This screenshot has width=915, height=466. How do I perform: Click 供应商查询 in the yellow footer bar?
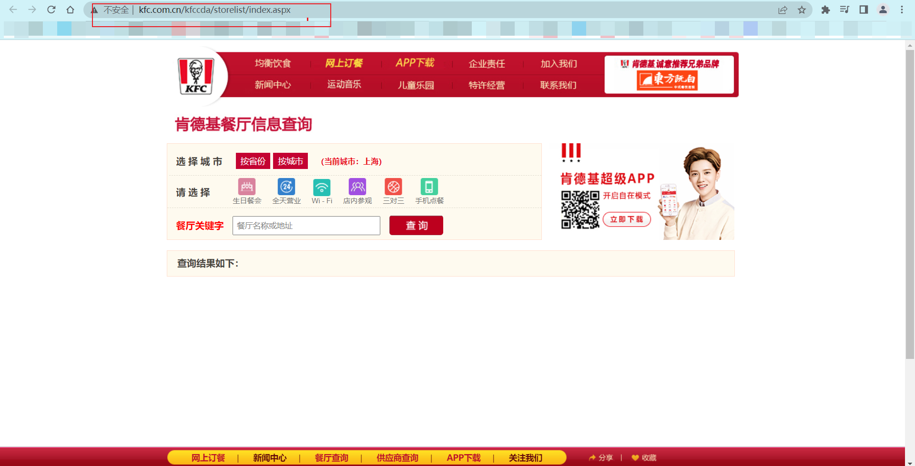pyautogui.click(x=397, y=457)
